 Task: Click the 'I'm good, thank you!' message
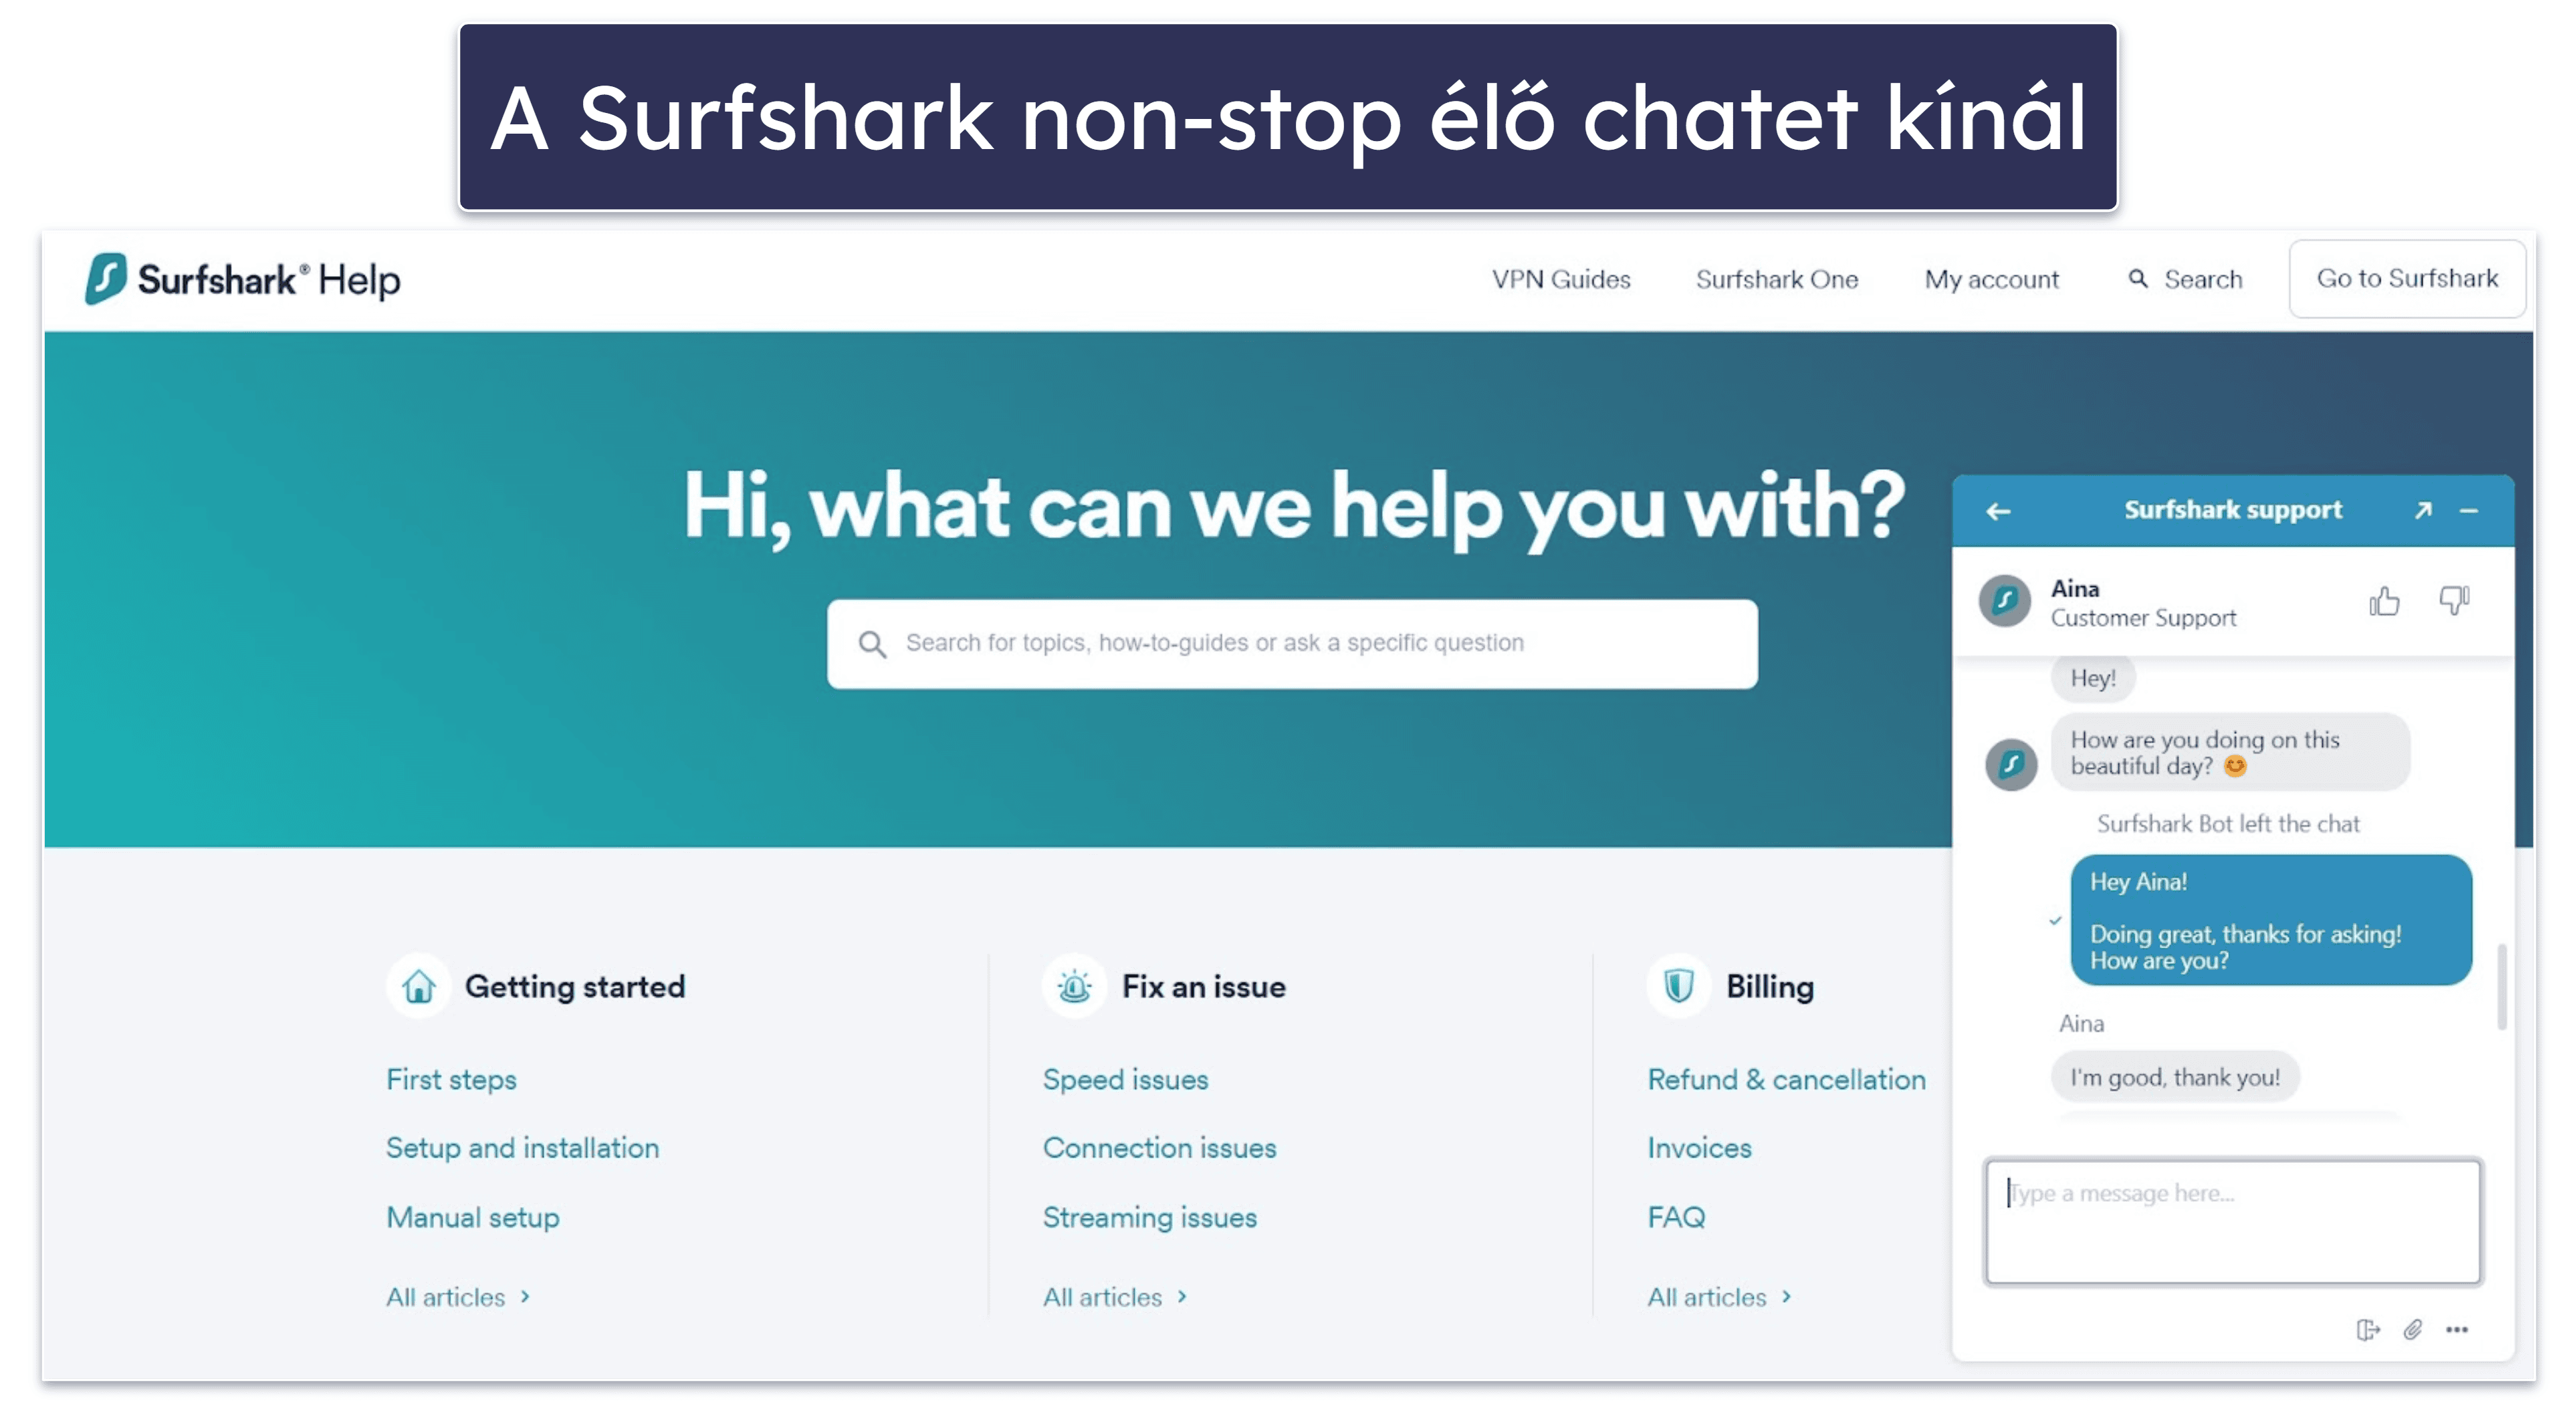(x=2174, y=1077)
